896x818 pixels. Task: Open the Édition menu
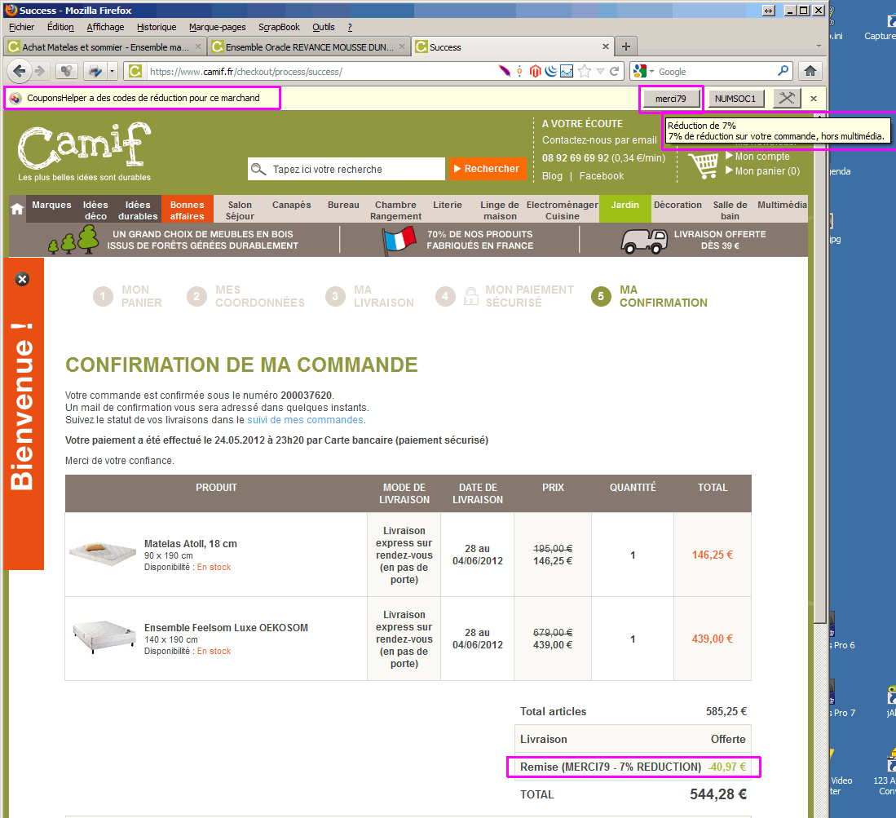[x=60, y=27]
